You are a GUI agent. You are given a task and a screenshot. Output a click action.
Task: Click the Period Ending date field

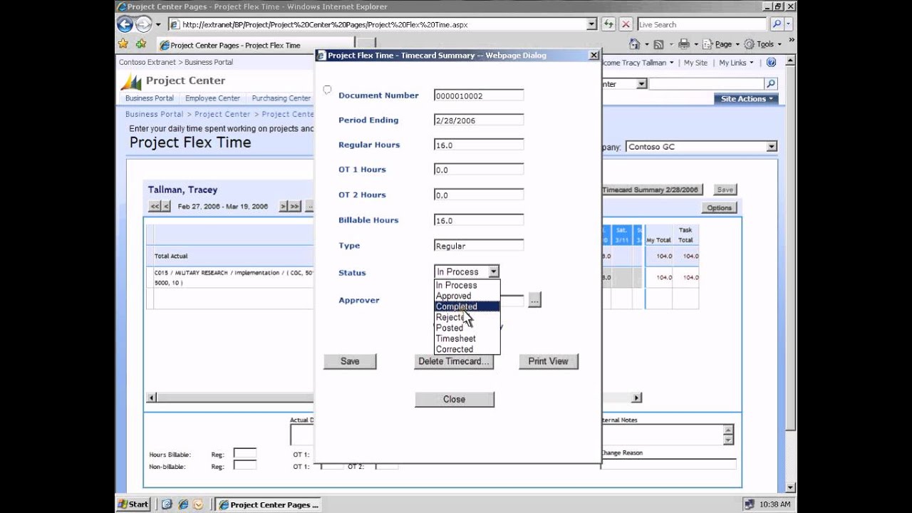coord(479,120)
